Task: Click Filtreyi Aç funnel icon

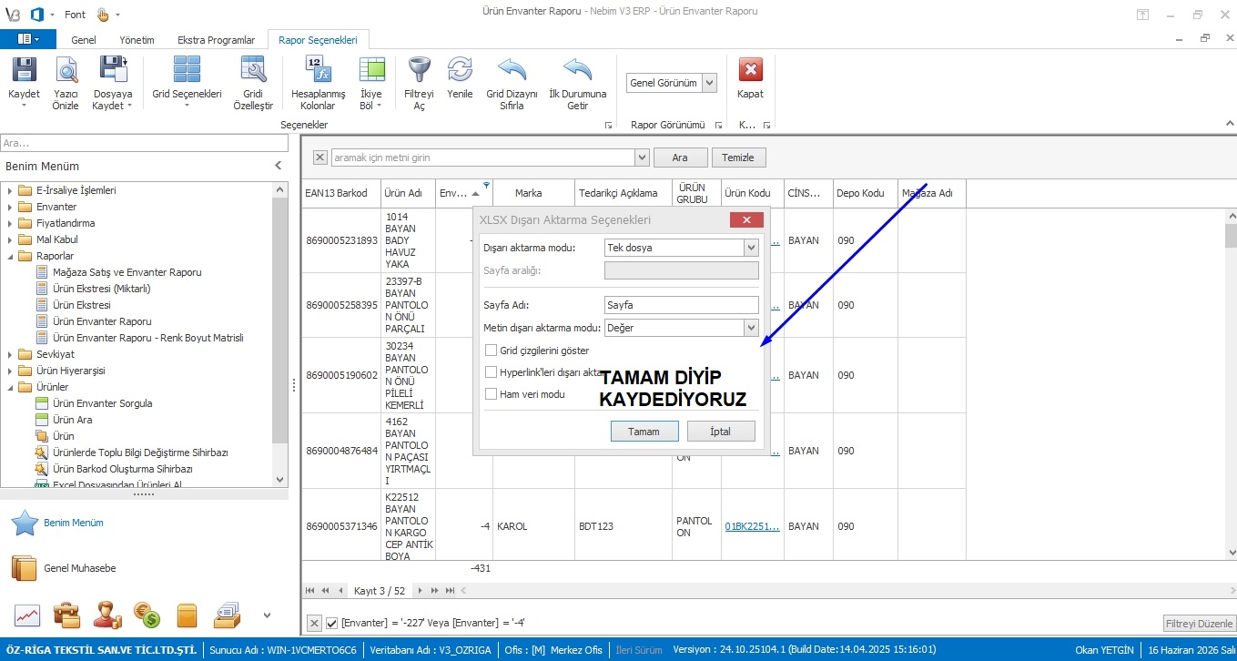Action: tap(419, 71)
